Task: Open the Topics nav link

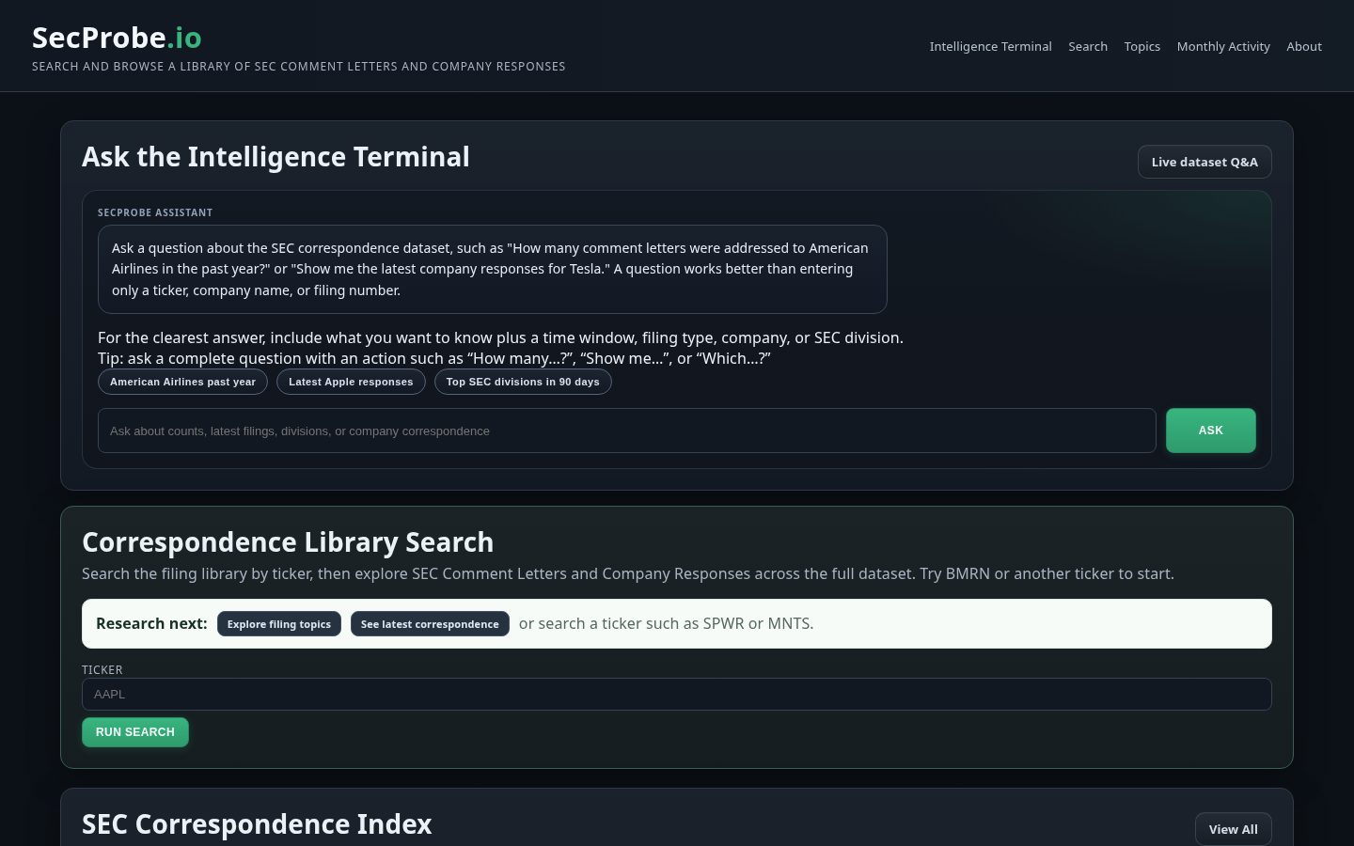Action: pos(1141,46)
